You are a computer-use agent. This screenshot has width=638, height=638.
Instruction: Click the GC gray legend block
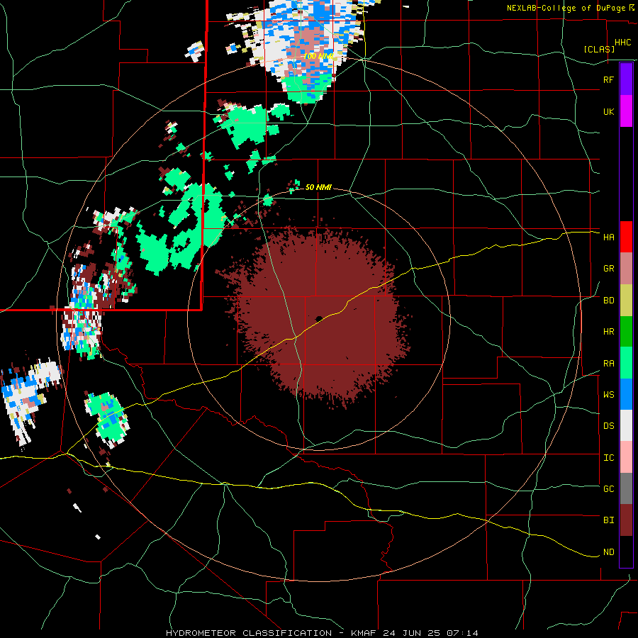[x=626, y=488]
